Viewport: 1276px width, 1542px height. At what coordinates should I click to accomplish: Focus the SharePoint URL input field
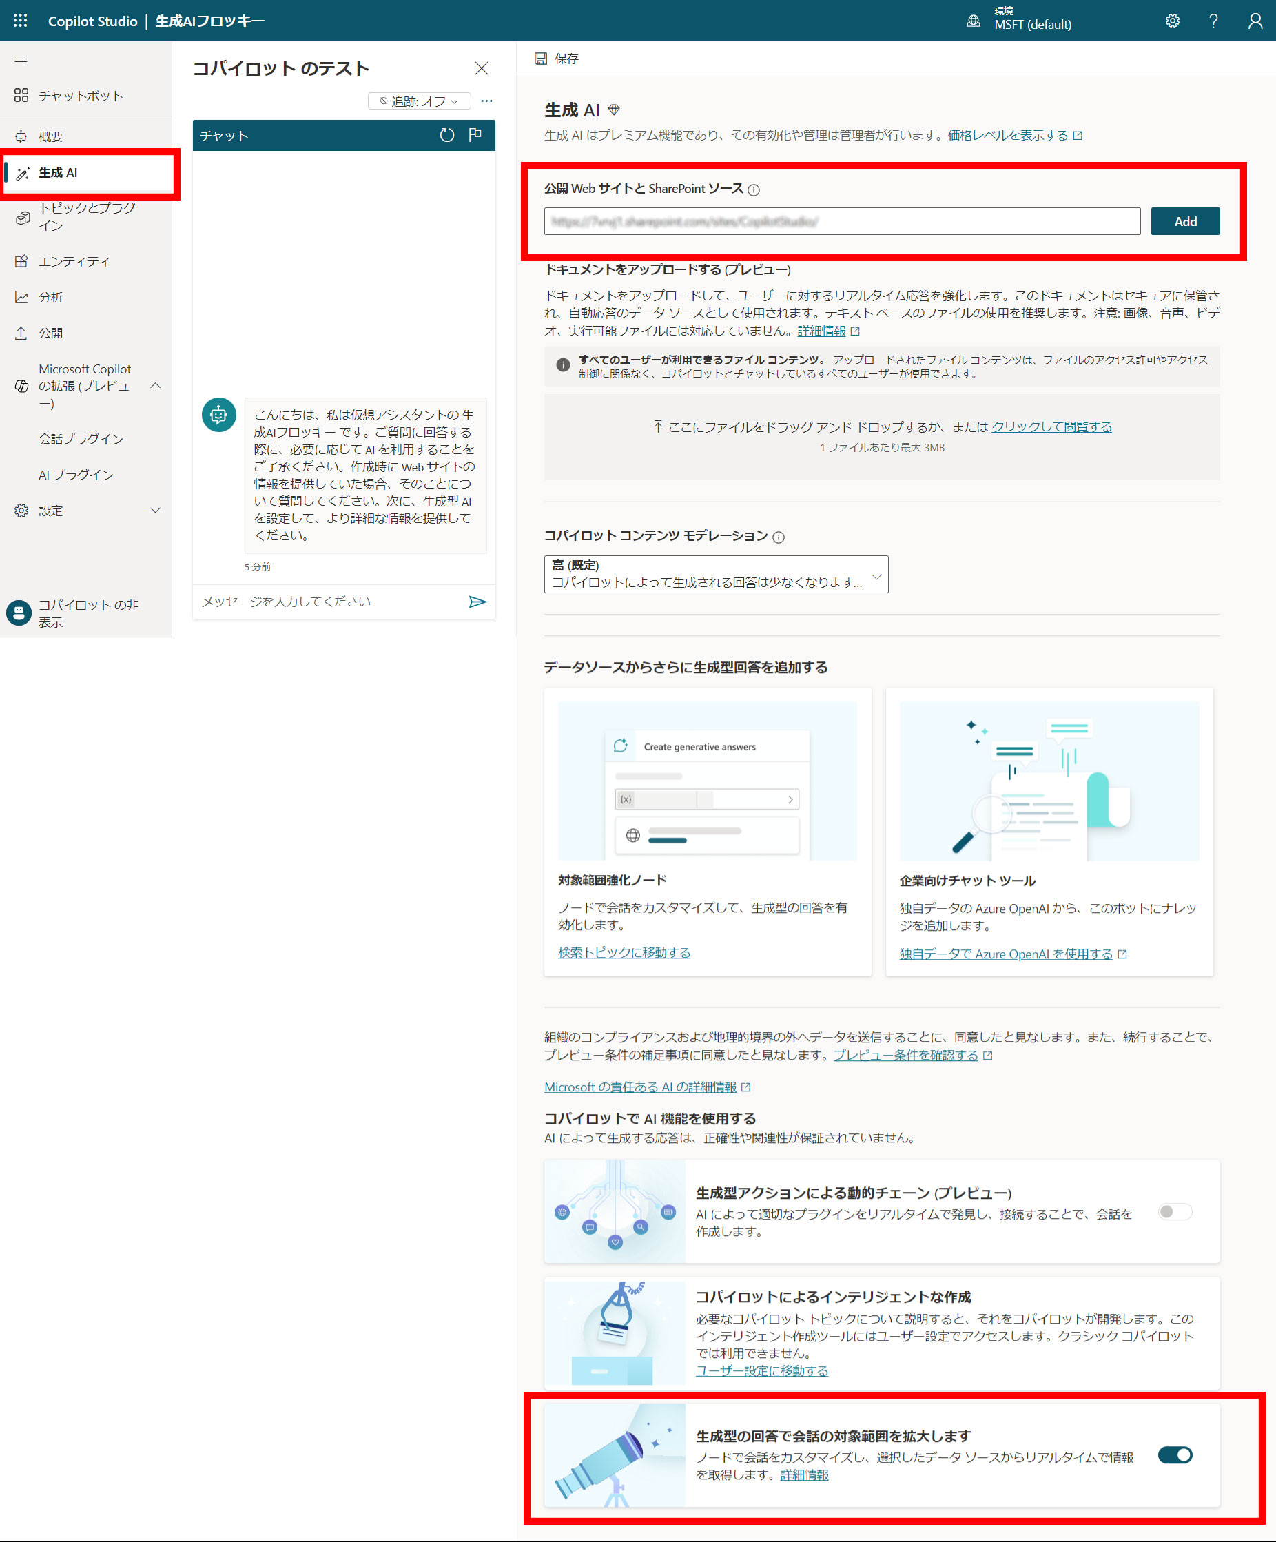pos(842,221)
